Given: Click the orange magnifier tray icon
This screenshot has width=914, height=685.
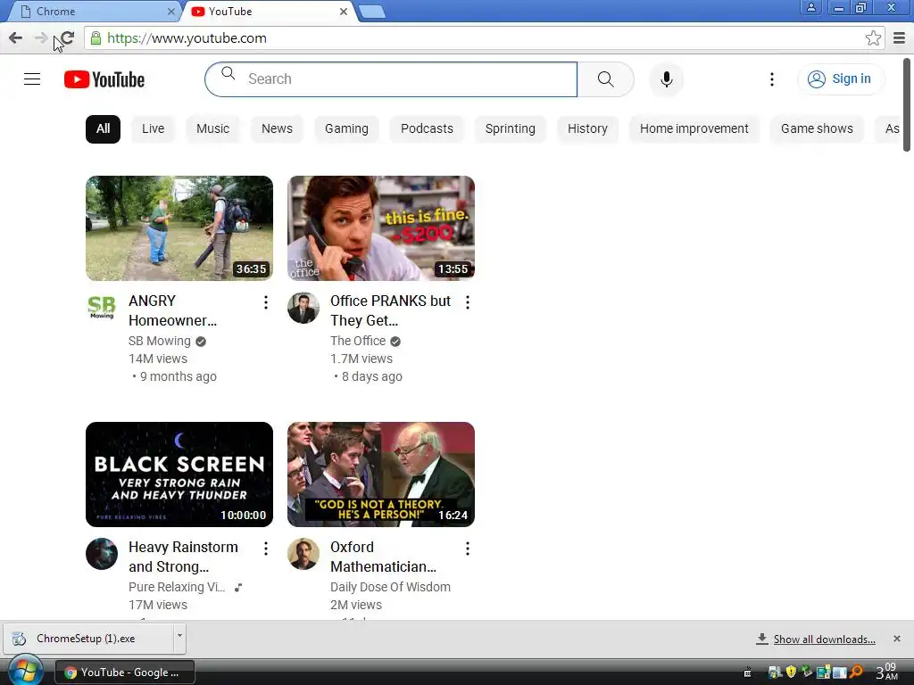Looking at the screenshot, I should click(x=856, y=673).
